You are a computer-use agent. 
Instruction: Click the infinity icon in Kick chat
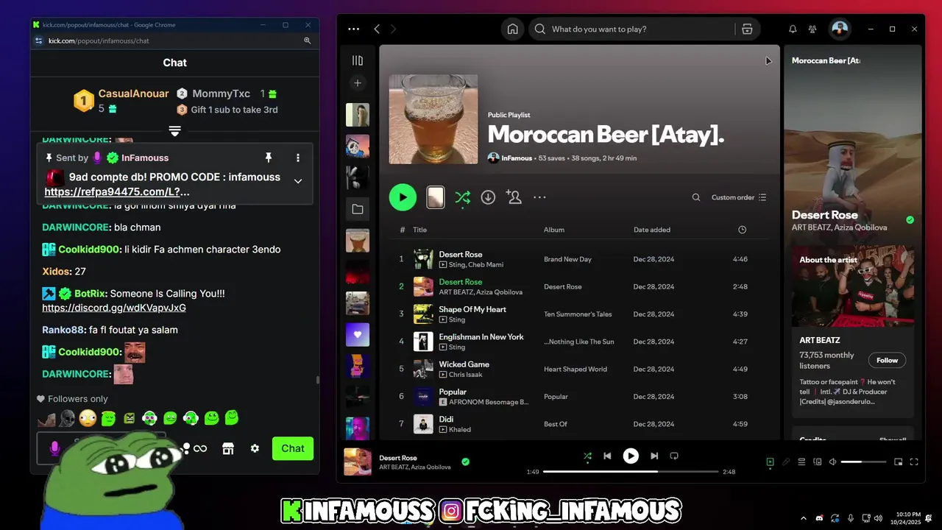click(200, 448)
